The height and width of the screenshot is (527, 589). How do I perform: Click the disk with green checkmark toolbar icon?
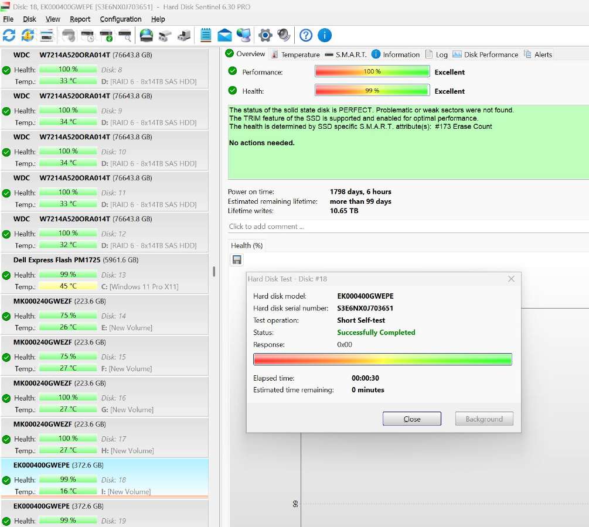tap(106, 36)
